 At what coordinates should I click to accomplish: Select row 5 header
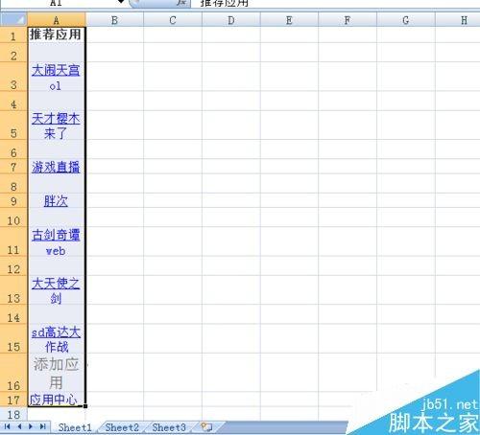[13, 126]
